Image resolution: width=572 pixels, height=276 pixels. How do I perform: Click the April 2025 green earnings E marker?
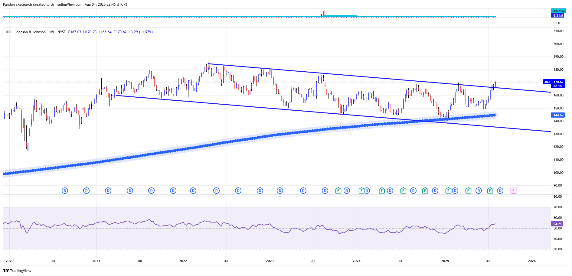point(468,191)
